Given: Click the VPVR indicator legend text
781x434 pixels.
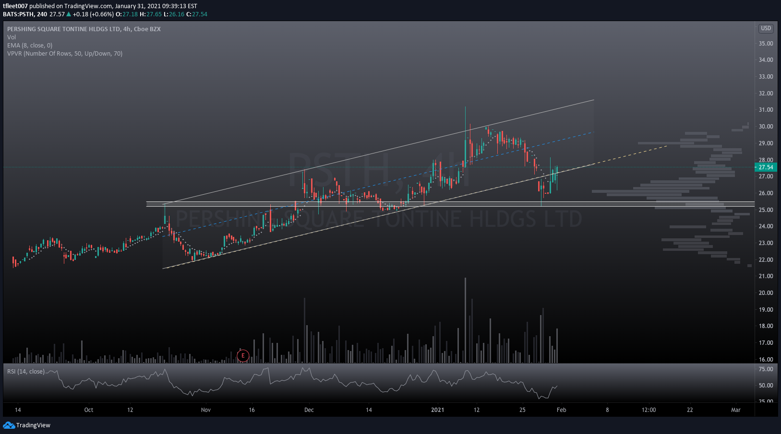Looking at the screenshot, I should (65, 54).
